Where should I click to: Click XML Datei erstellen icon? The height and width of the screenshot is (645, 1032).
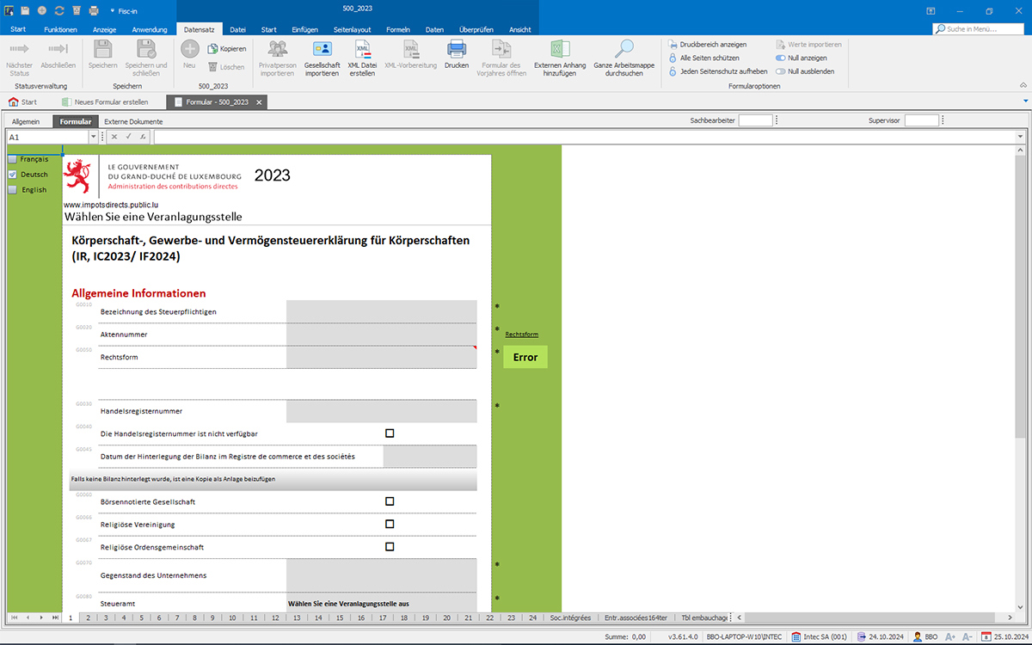coord(362,49)
